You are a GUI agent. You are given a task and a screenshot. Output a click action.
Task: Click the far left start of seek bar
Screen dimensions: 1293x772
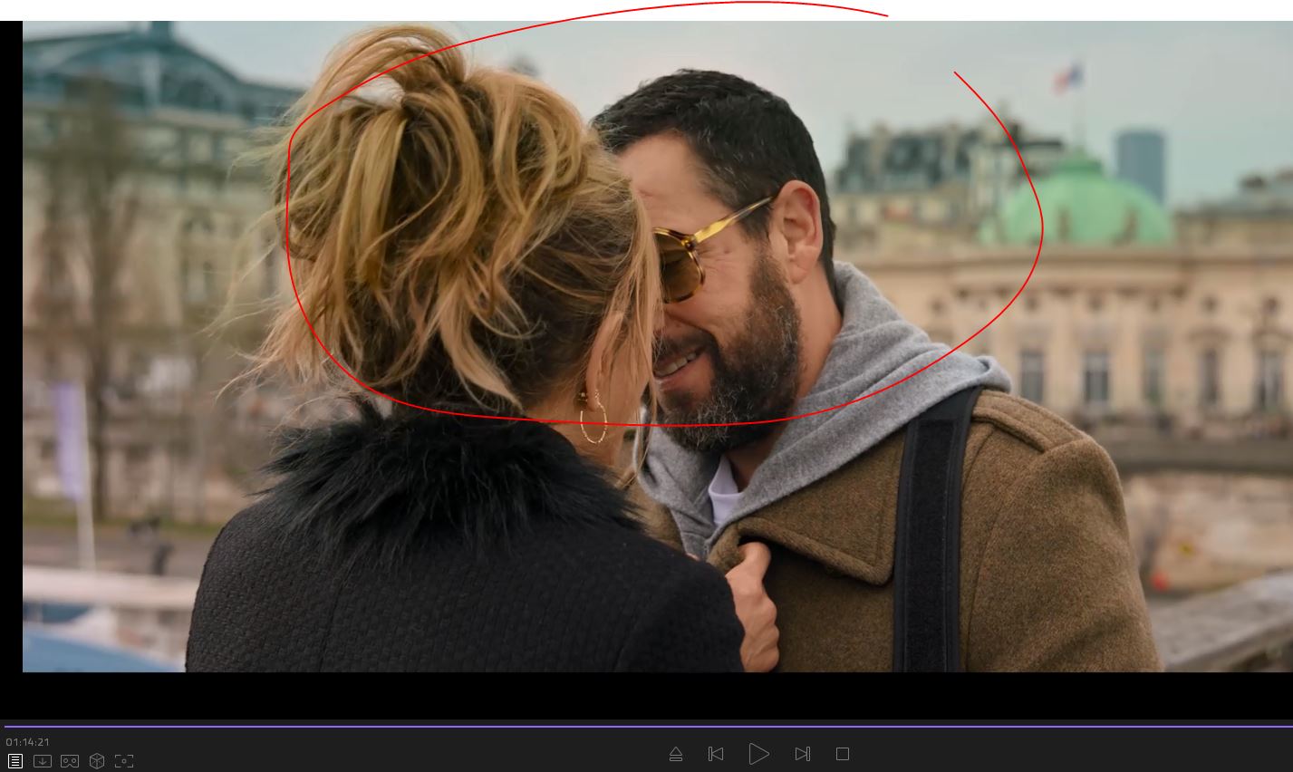coord(7,726)
